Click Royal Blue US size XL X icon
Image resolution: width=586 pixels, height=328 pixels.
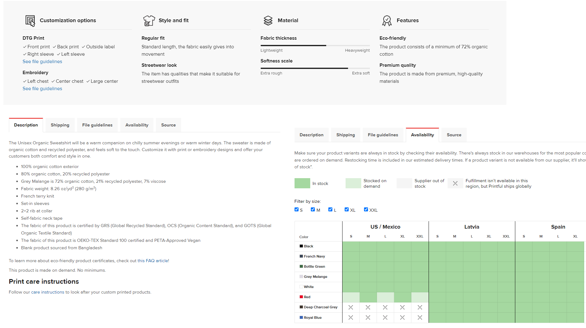pos(402,318)
